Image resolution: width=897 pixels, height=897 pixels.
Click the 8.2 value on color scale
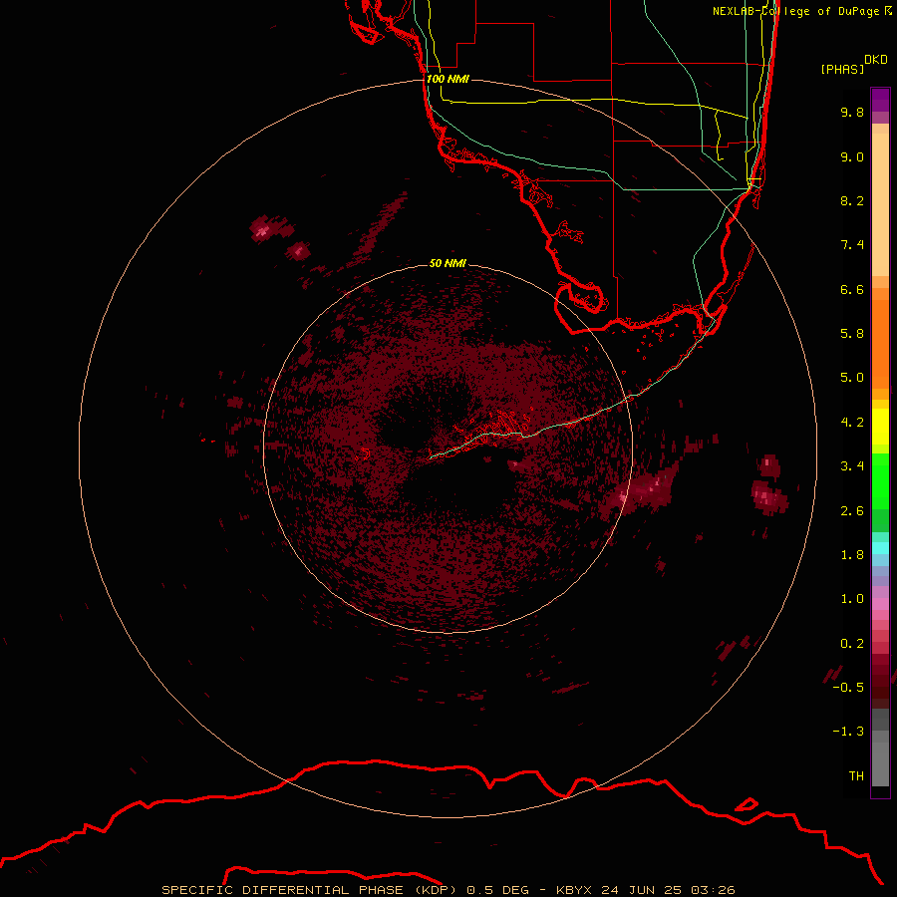click(x=852, y=200)
